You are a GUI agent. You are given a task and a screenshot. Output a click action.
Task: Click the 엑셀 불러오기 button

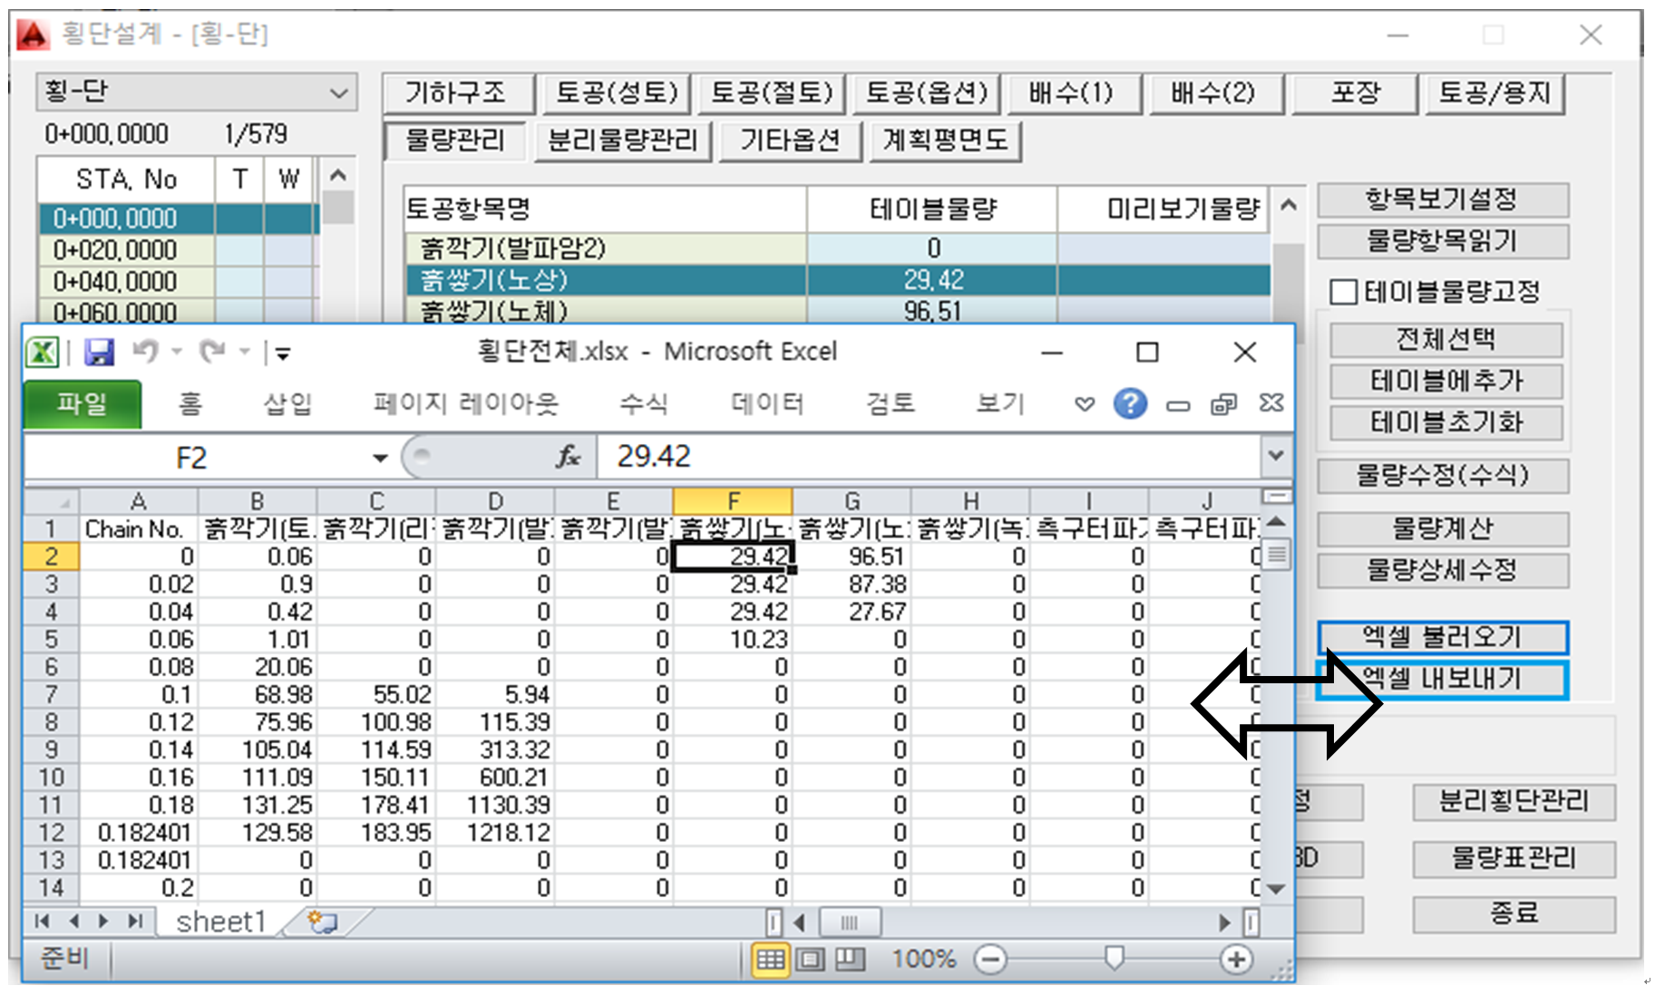[1442, 637]
